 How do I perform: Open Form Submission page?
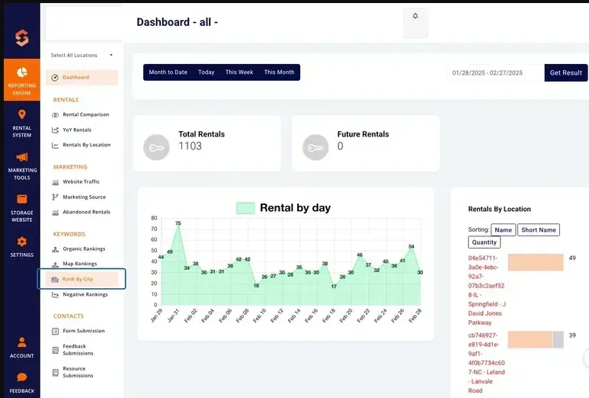84,331
